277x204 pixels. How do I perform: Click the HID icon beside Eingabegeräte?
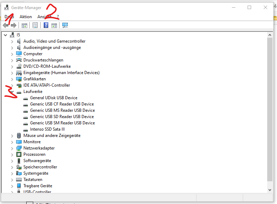tap(19, 73)
